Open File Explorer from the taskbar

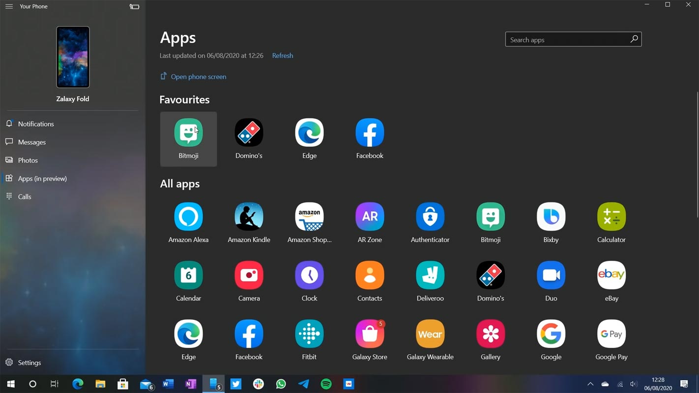tap(100, 384)
